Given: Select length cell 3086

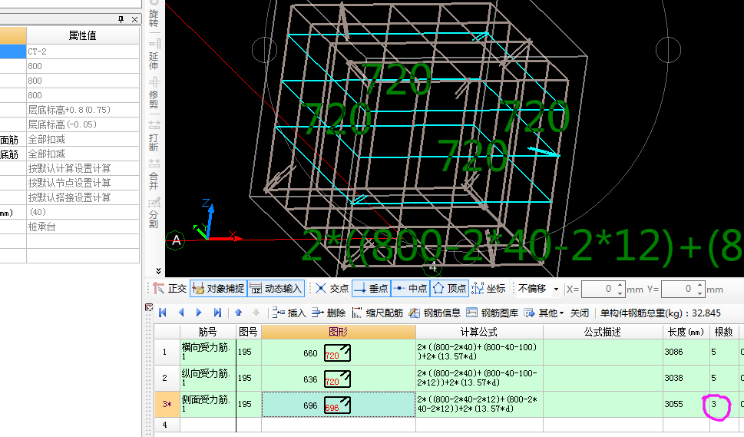Looking at the screenshot, I should tap(686, 352).
